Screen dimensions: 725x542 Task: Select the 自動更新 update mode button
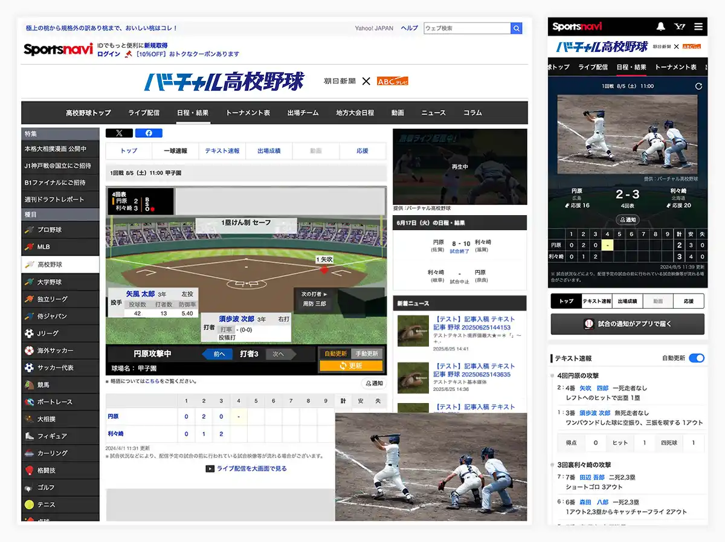335,353
